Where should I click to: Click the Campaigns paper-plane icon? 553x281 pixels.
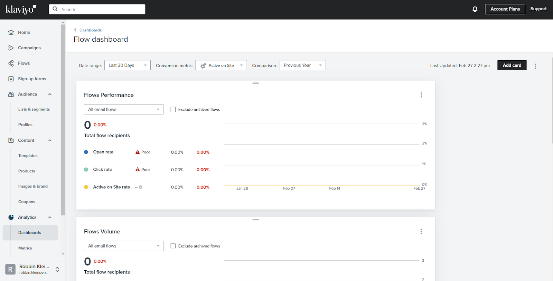click(11, 48)
